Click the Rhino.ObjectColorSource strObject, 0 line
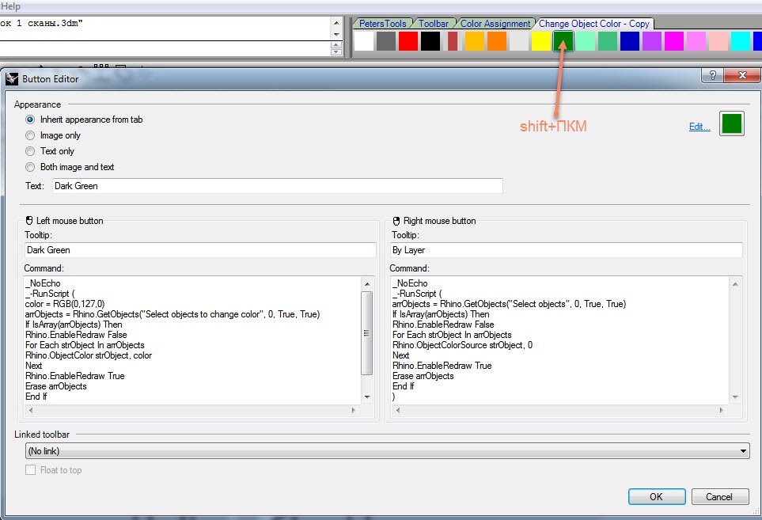This screenshot has width=762, height=520. 463,345
